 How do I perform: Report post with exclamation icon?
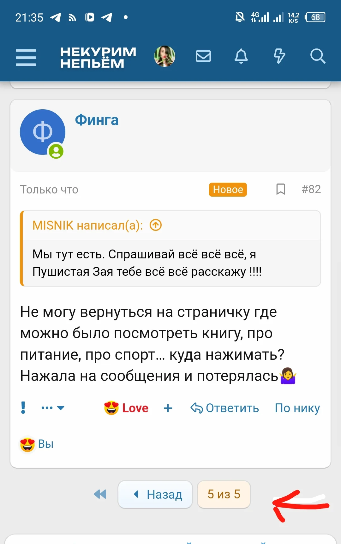point(23,408)
